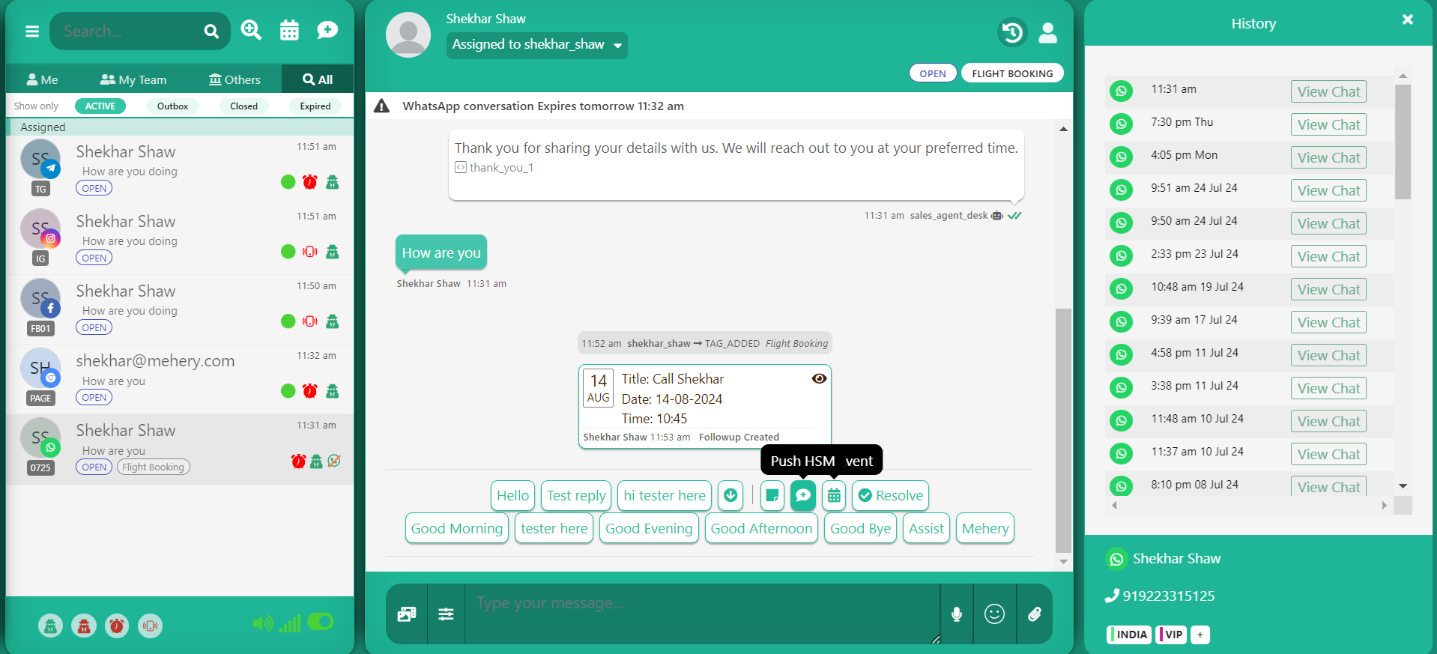The image size is (1437, 654).
Task: Click the contact avatar in header
Action: 408,34
